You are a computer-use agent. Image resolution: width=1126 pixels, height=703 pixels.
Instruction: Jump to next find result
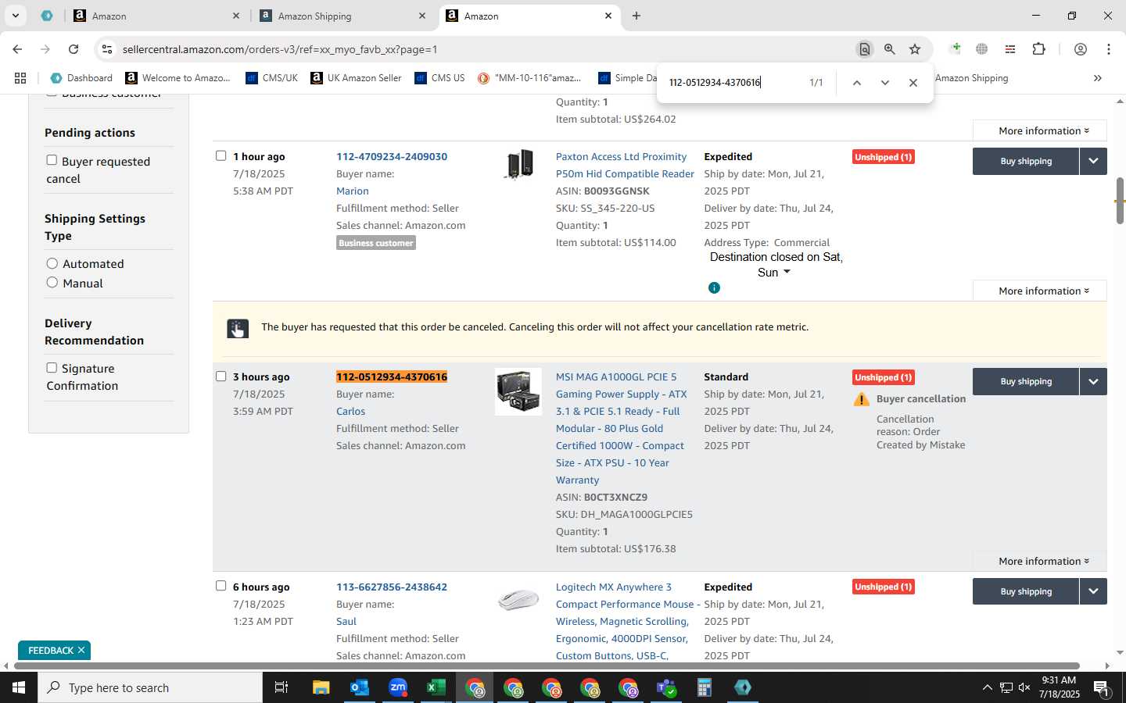[884, 83]
